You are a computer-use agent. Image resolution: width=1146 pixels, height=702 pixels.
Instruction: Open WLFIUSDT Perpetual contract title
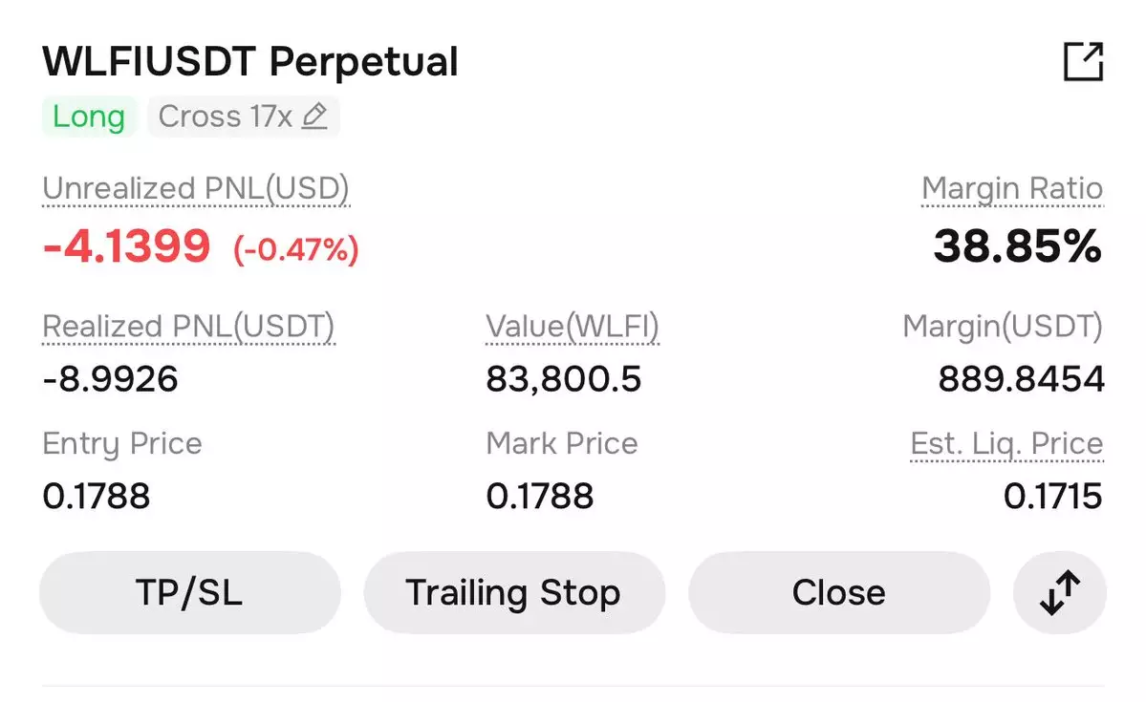[250, 63]
